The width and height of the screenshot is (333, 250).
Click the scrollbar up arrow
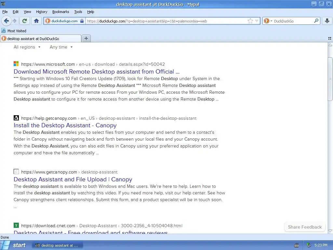coord(330,45)
